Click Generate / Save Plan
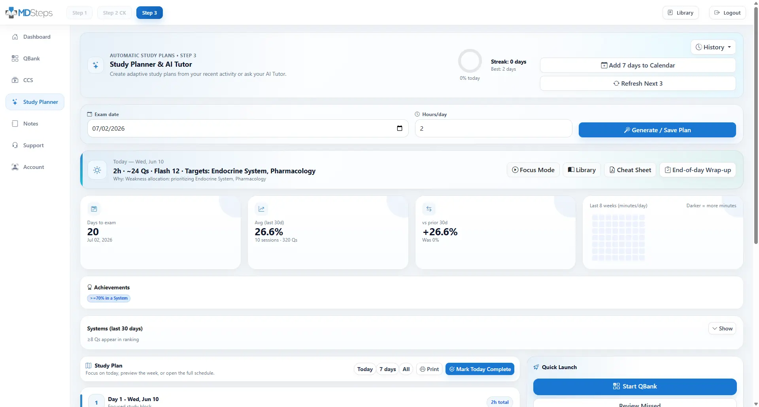This screenshot has width=759, height=407. [x=657, y=130]
